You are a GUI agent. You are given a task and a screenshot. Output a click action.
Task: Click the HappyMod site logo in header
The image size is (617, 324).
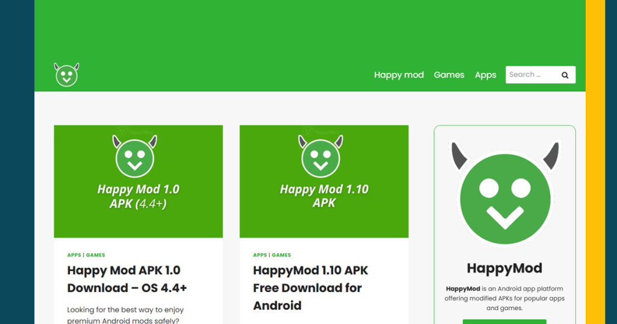[66, 75]
